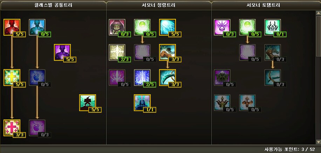Select the crown helmet skill at 0/1

coord(273,27)
